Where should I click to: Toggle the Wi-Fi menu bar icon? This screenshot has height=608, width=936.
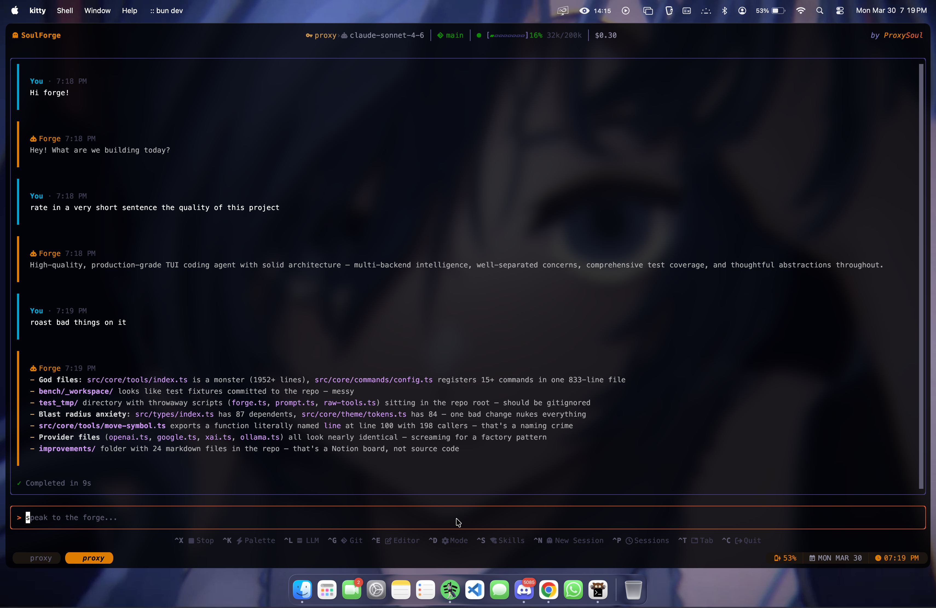pyautogui.click(x=800, y=11)
